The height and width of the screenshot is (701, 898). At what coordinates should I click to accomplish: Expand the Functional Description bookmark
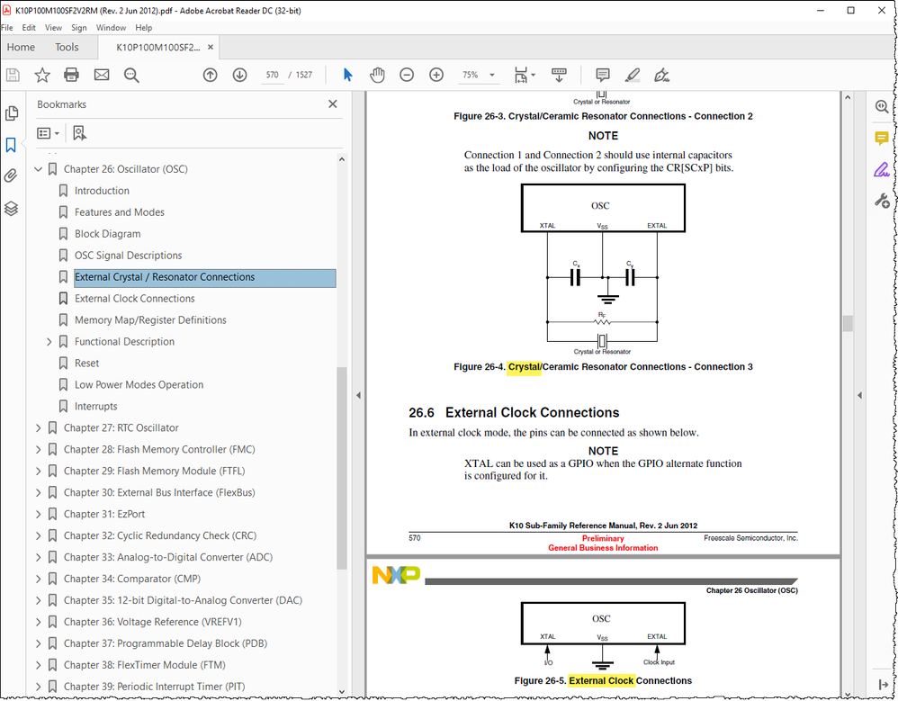(x=49, y=342)
